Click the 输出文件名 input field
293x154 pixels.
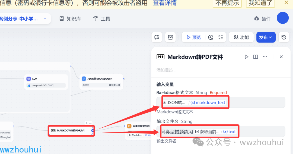[x=221, y=131]
